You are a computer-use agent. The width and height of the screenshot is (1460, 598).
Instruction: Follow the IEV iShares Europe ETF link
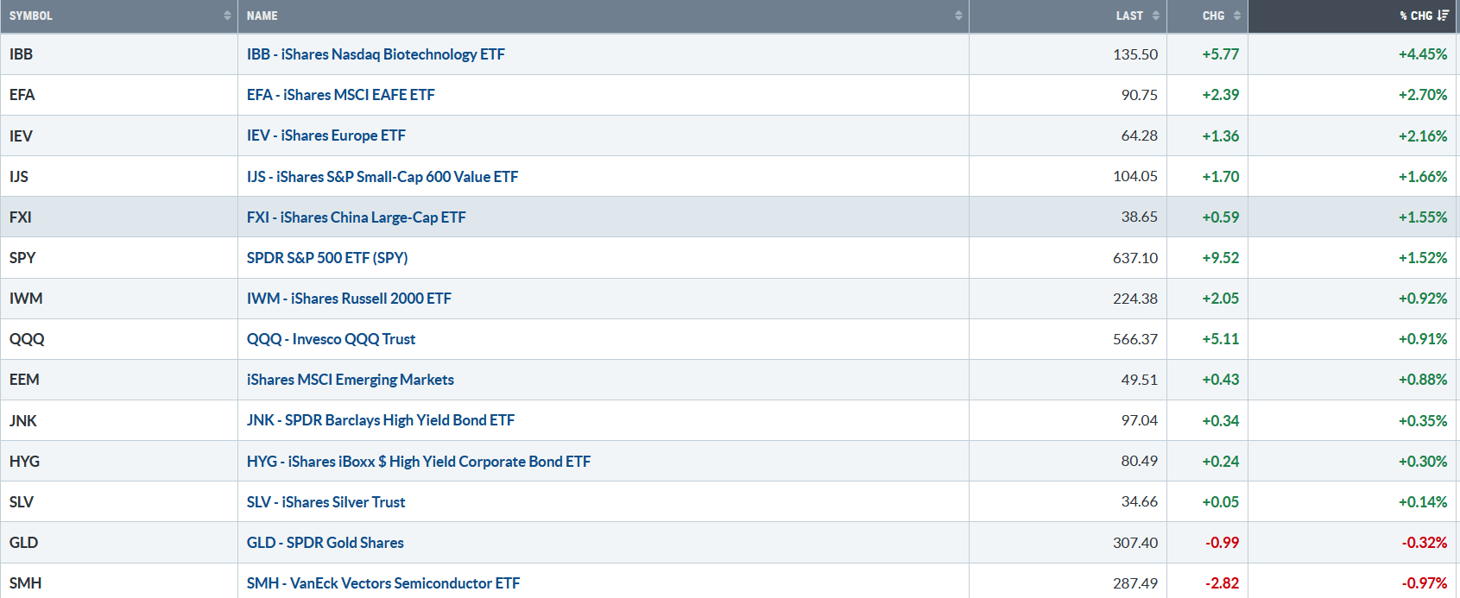[x=325, y=135]
